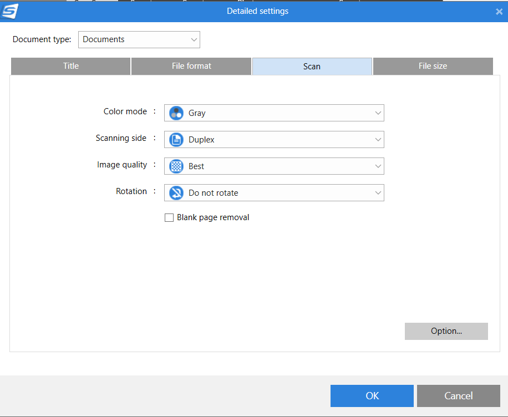Close the Detailed settings dialog
The image size is (508, 417).
point(499,12)
